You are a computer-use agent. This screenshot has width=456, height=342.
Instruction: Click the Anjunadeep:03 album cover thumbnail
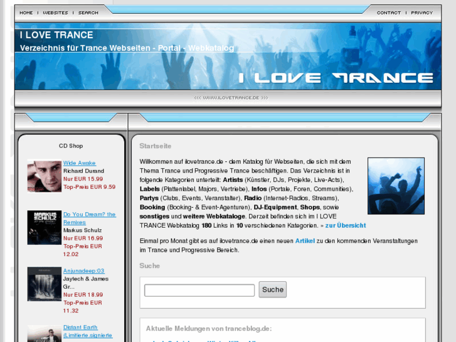[45, 284]
